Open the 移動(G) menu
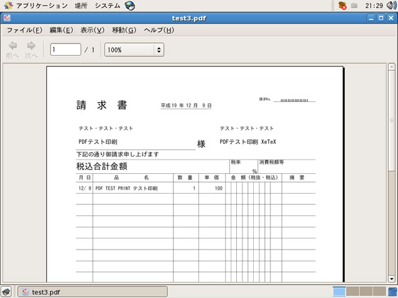 point(124,30)
